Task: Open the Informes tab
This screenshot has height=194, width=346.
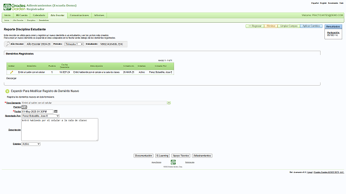Action: (x=99, y=16)
